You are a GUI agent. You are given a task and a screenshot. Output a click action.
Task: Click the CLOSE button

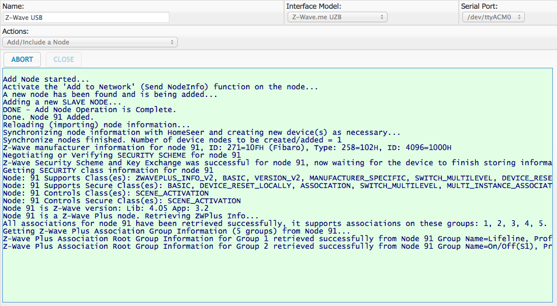click(64, 60)
